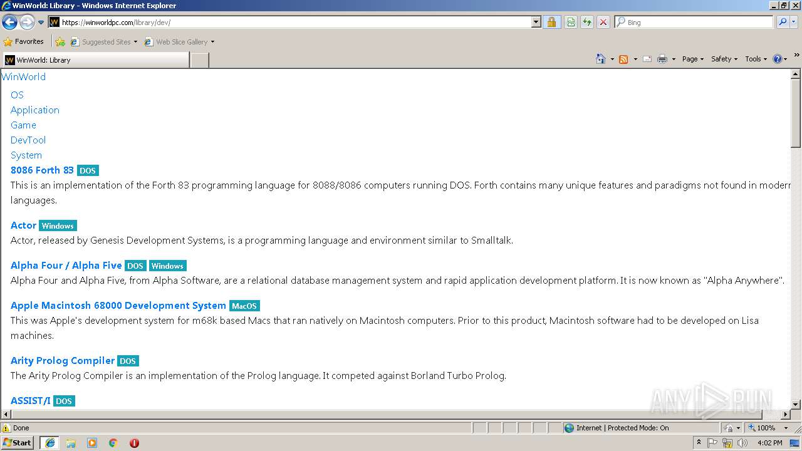The image size is (802, 451).
Task: Open the OS category link
Action: 17,95
